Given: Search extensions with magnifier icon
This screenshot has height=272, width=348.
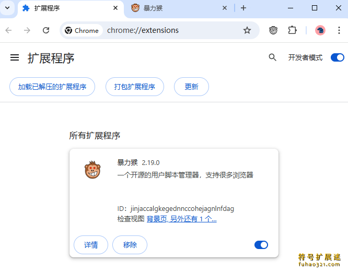Looking at the screenshot, I should (x=272, y=57).
